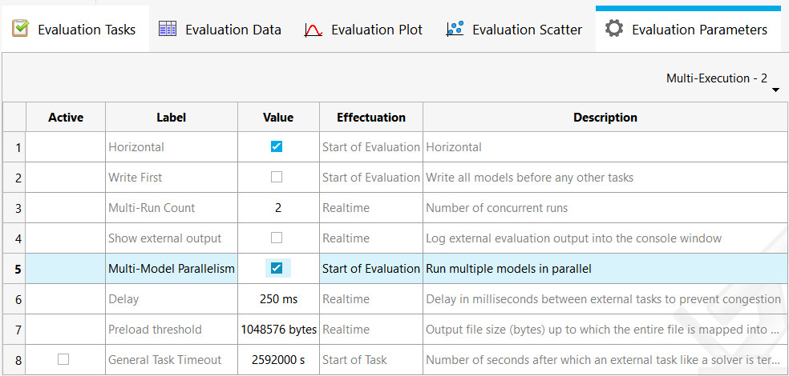Tick the Active checkbox for General Task Timeout
Screen dimensions: 789x376
tap(63, 359)
